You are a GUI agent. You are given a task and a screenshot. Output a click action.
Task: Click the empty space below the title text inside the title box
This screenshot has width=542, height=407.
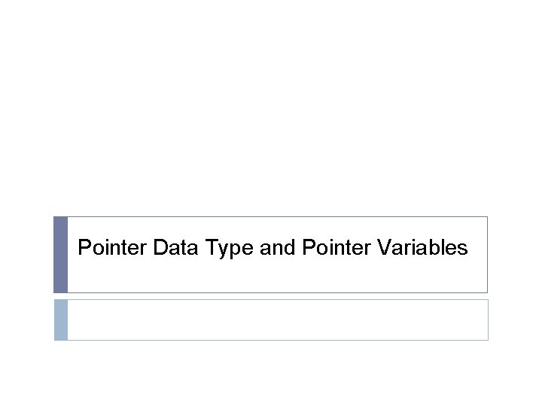(x=277, y=277)
